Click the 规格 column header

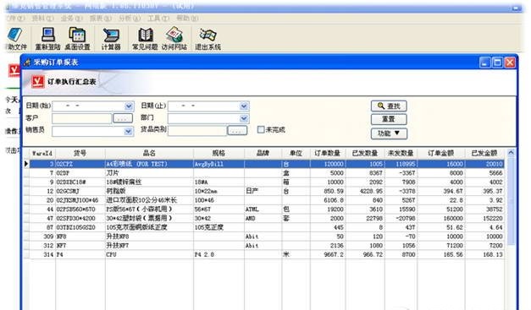pyautogui.click(x=218, y=154)
